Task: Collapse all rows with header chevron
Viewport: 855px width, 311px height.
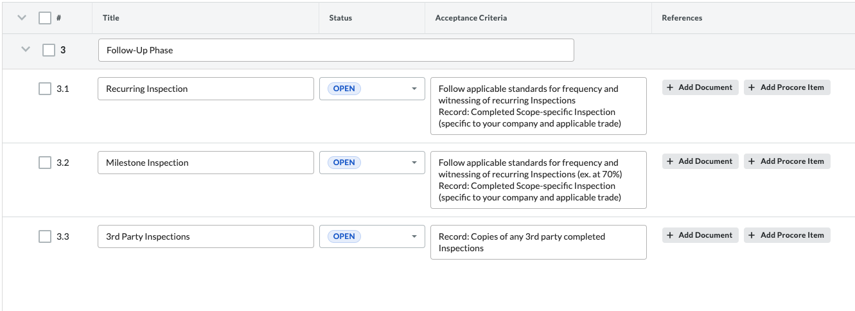Action: 22,18
